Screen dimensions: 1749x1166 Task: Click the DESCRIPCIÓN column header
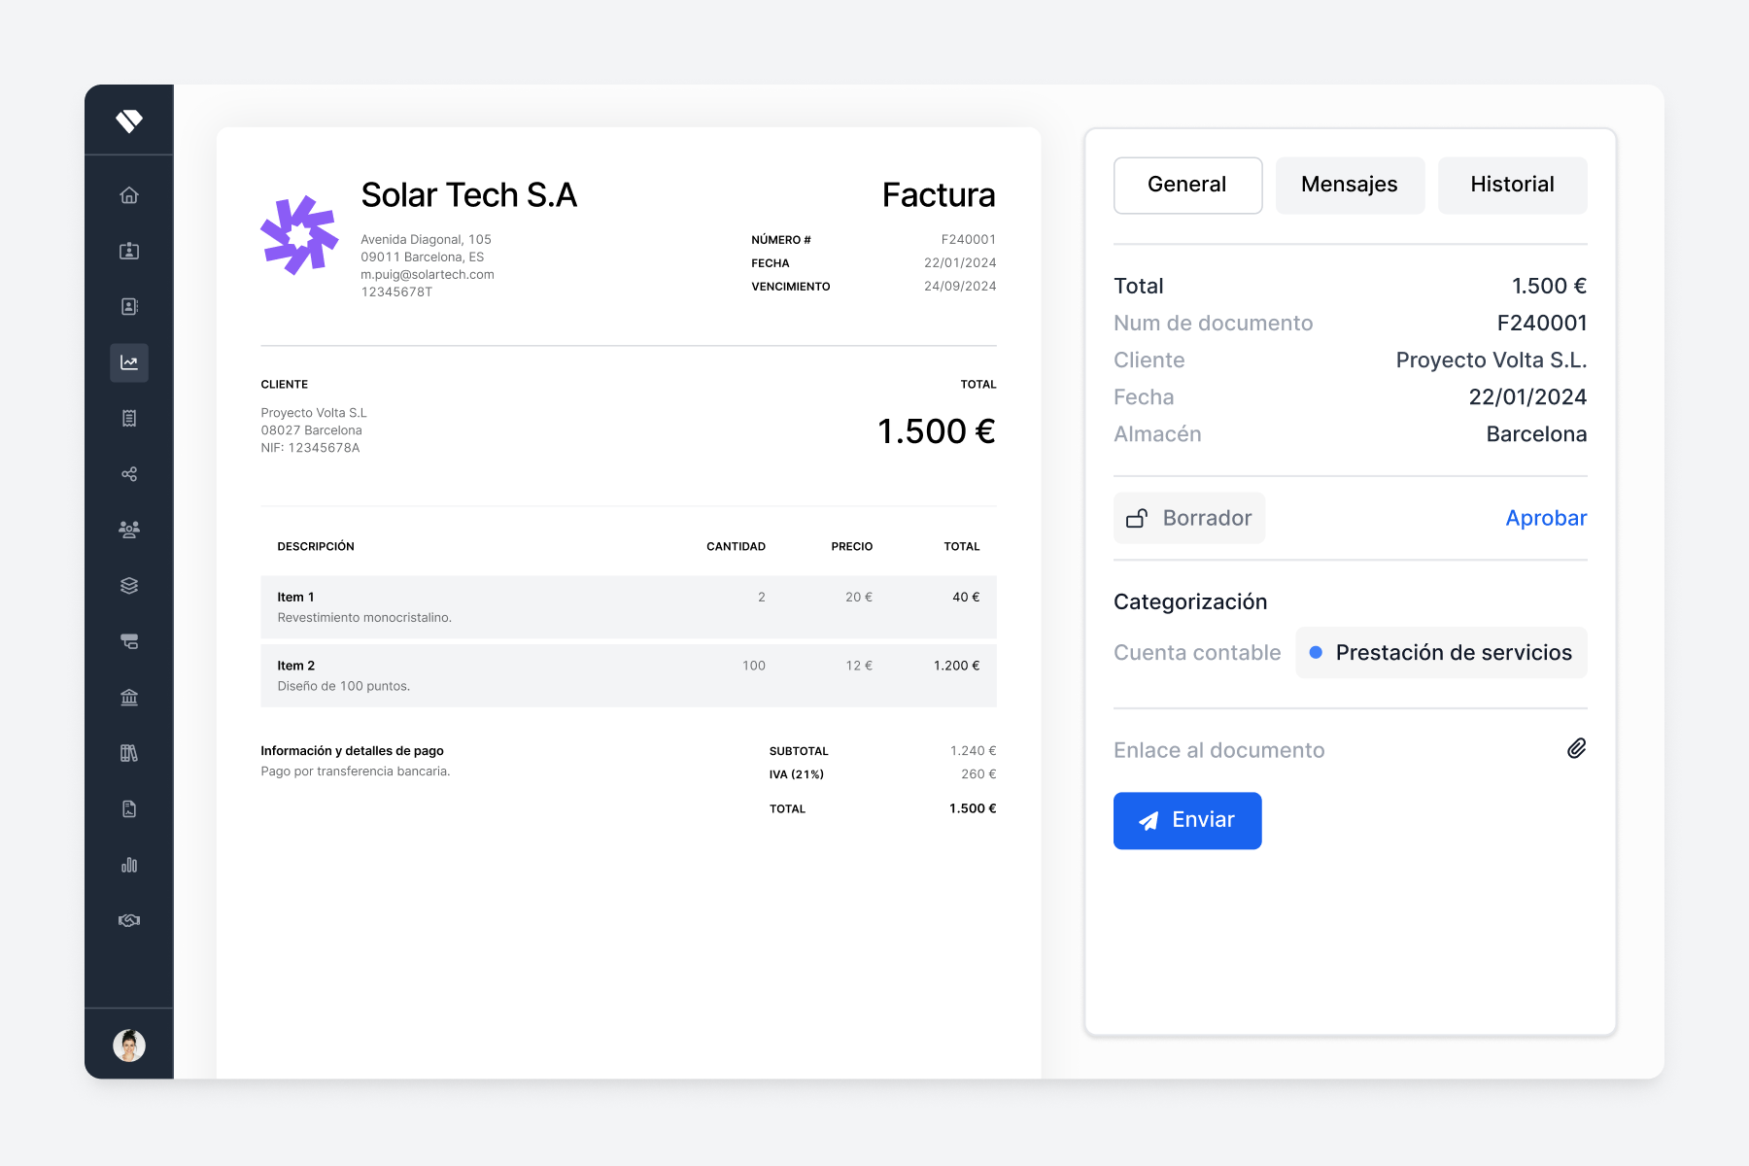(316, 547)
